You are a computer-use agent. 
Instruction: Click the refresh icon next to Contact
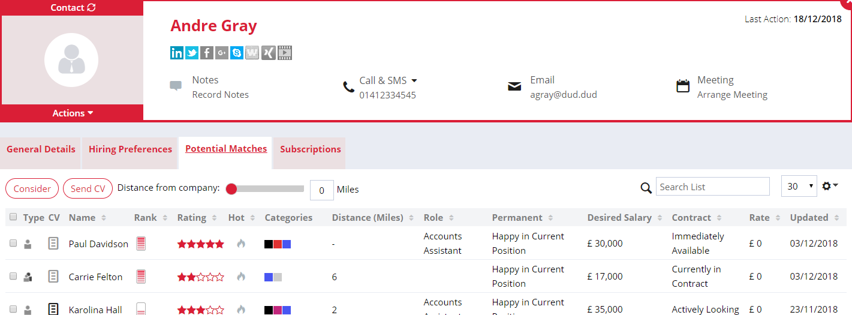click(x=91, y=8)
